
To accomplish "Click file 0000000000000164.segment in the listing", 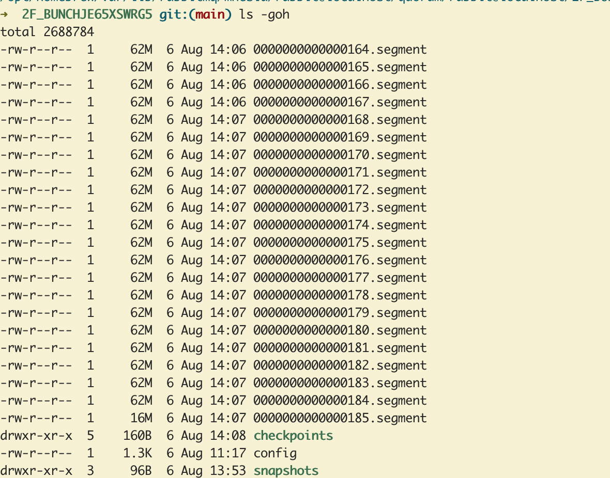I will click(x=340, y=50).
